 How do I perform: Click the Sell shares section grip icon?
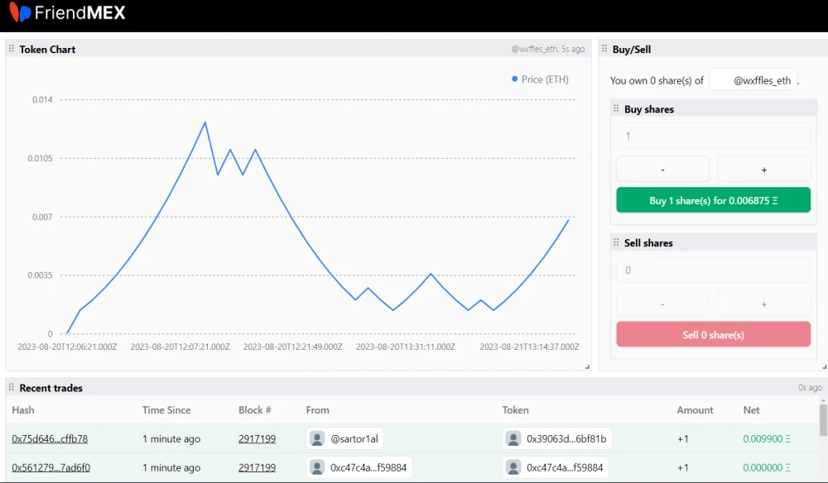(616, 242)
